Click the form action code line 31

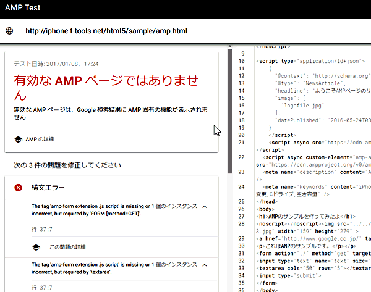click(309, 252)
